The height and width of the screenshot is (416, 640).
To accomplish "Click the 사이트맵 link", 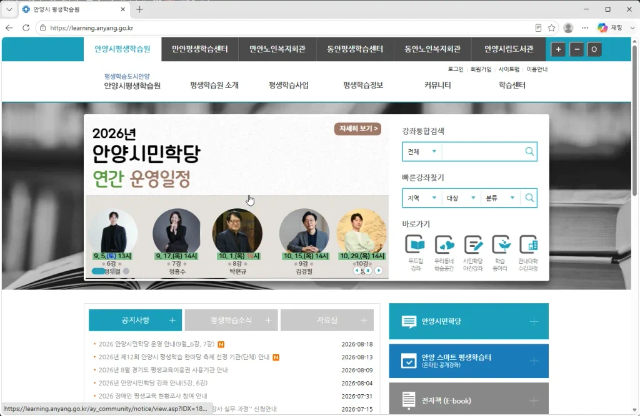I will coord(509,69).
